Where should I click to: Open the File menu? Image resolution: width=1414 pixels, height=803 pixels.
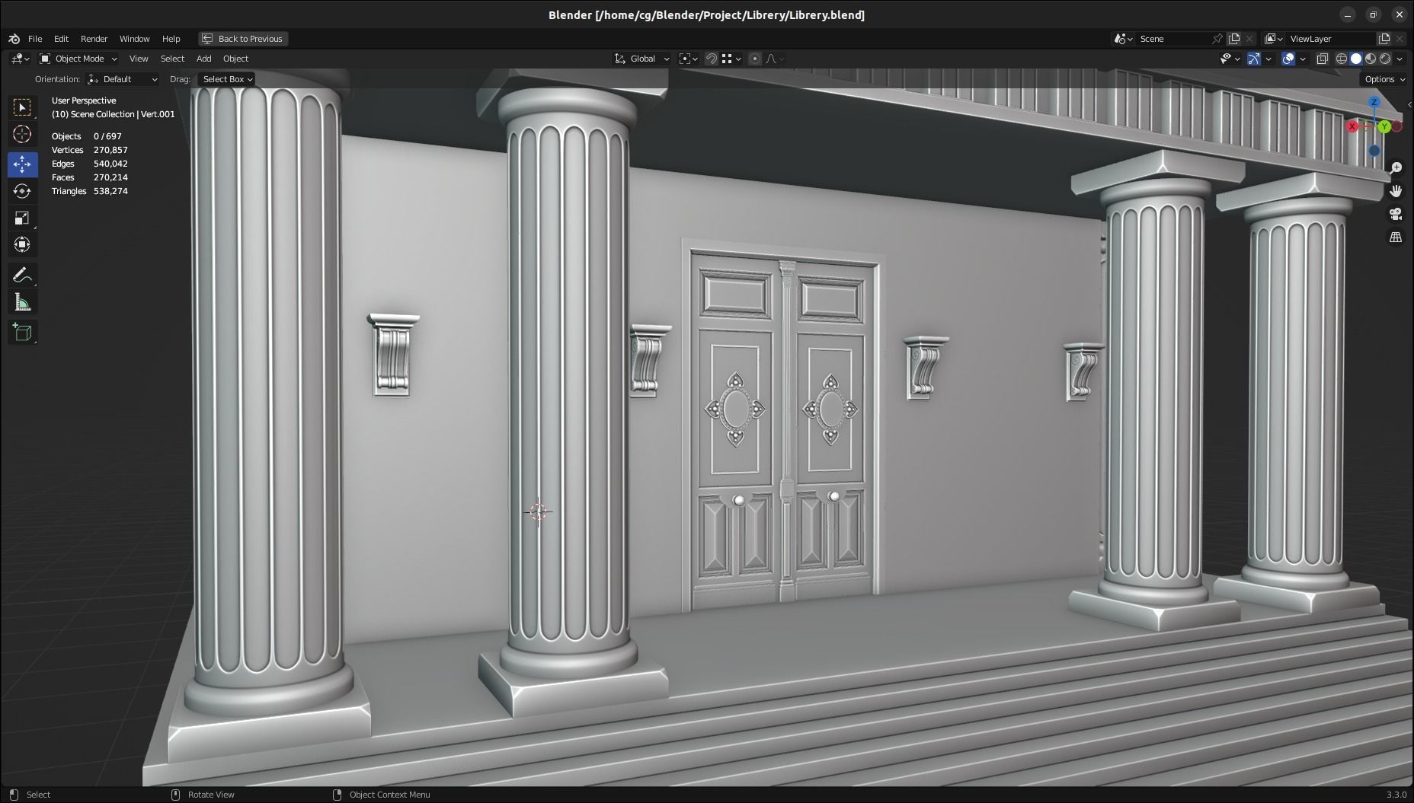click(x=35, y=39)
